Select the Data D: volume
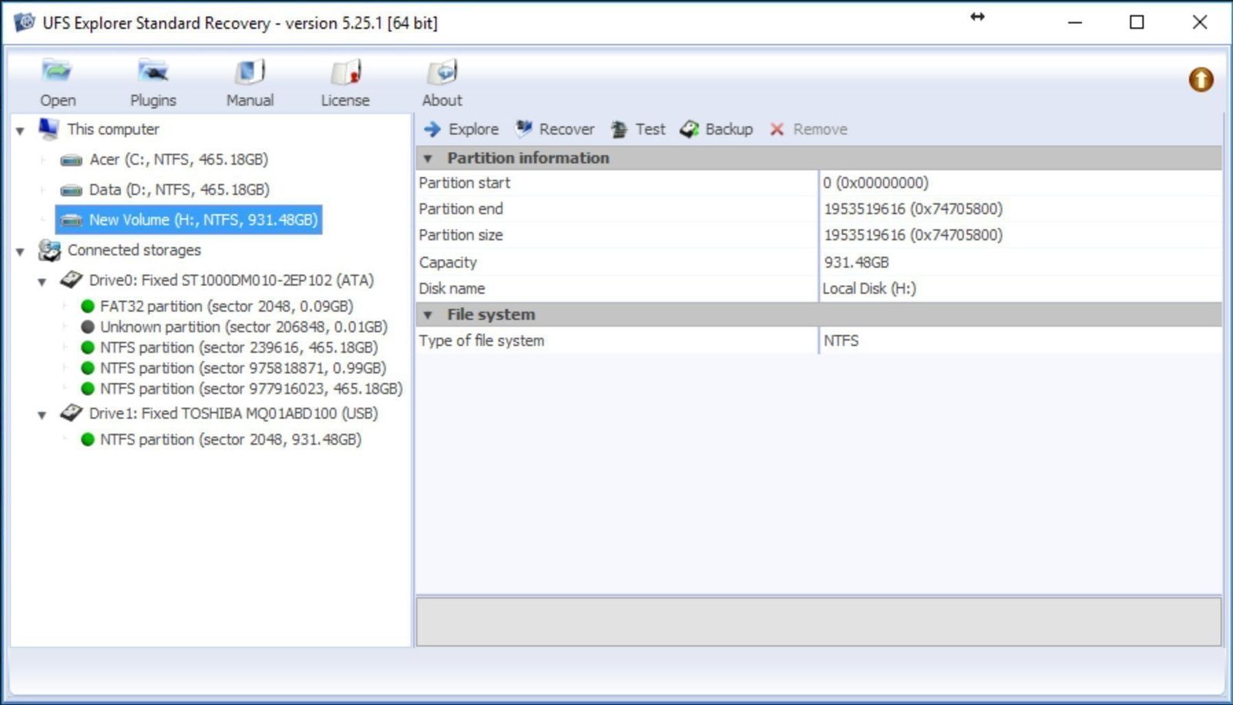 [x=179, y=190]
